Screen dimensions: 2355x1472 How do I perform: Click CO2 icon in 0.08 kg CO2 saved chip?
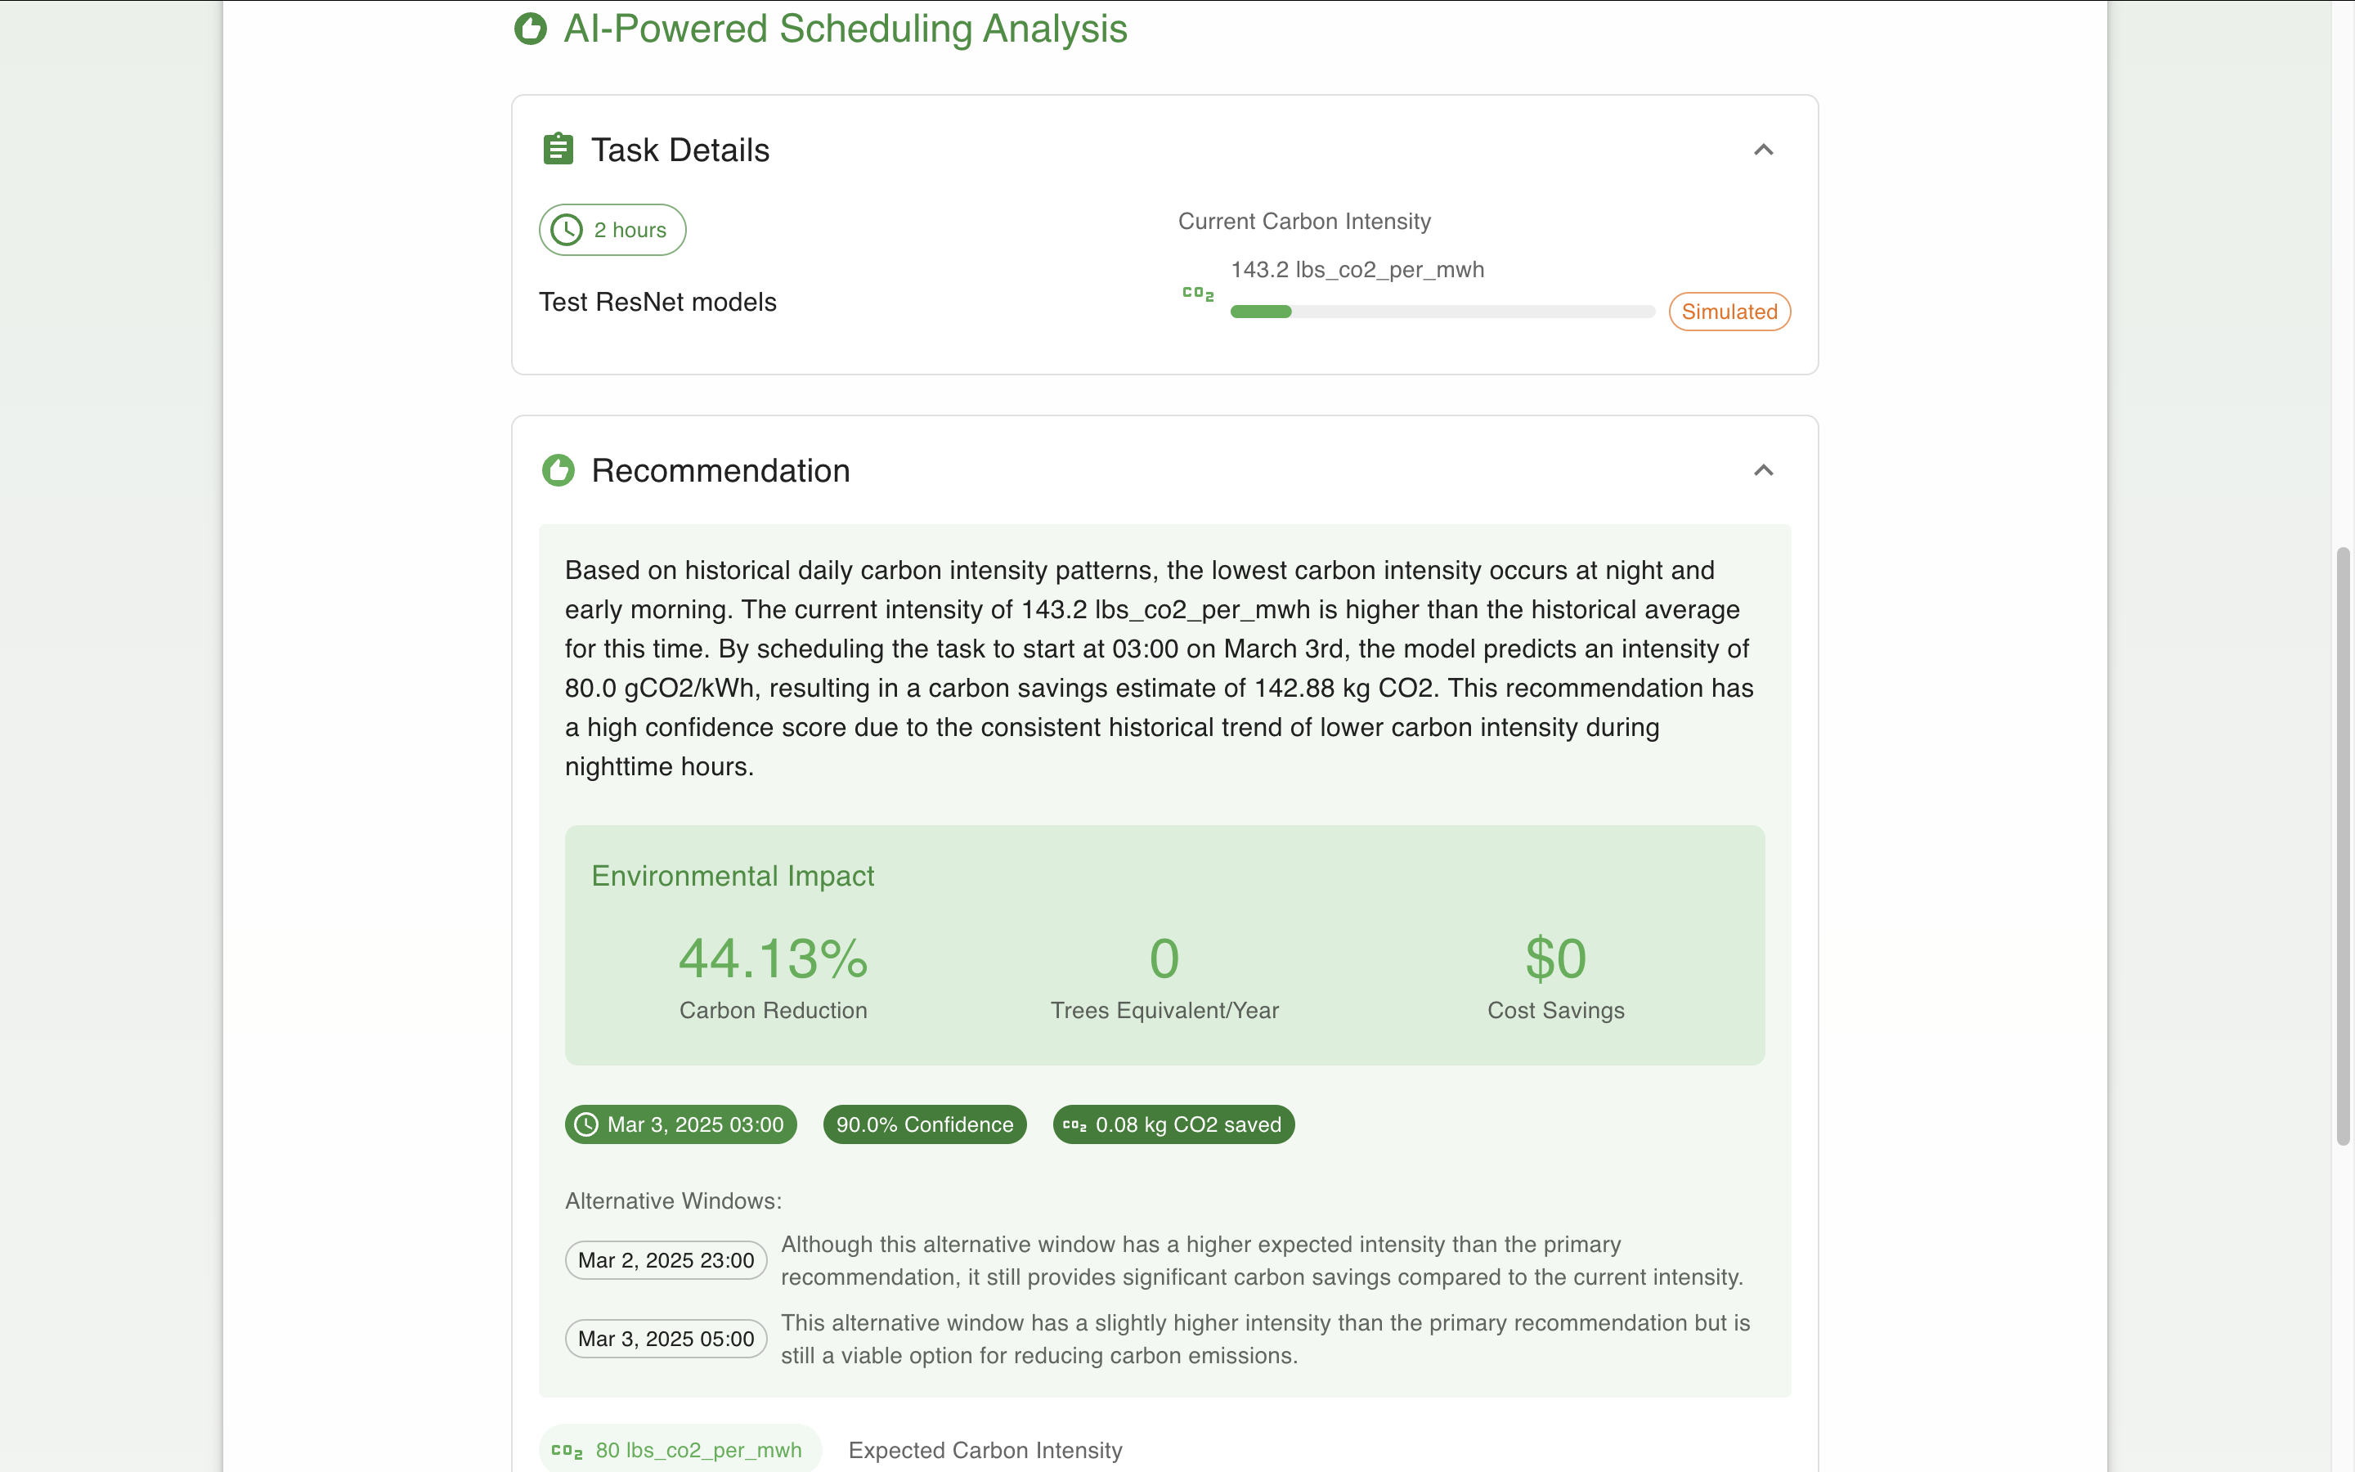point(1074,1124)
